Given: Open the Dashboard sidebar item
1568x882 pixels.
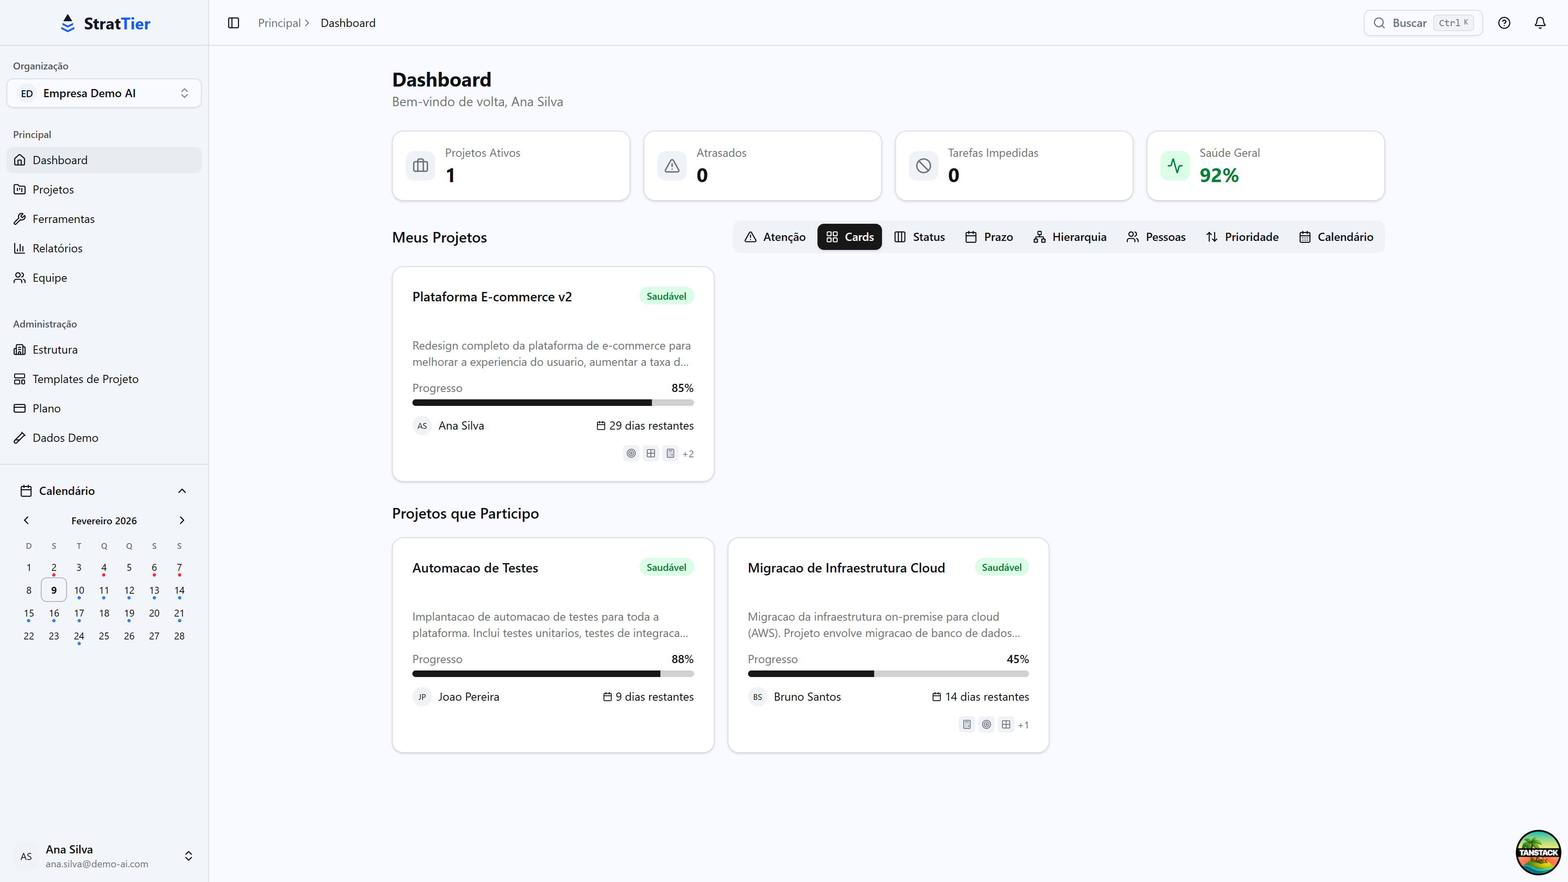Looking at the screenshot, I should tap(61, 160).
